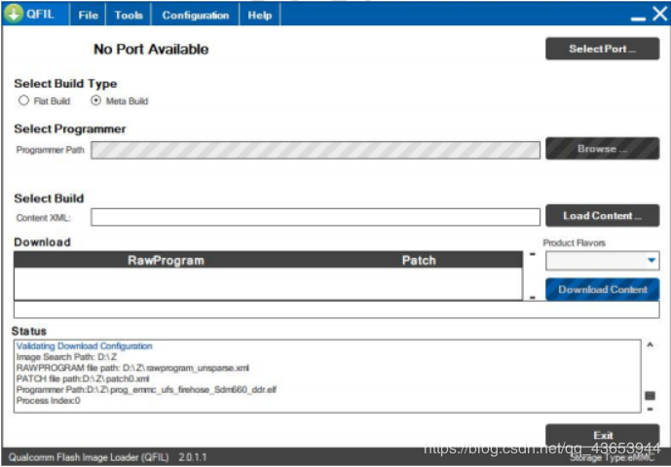Open the Tools menu
Image resolution: width=671 pixels, height=467 pixels.
tap(129, 15)
